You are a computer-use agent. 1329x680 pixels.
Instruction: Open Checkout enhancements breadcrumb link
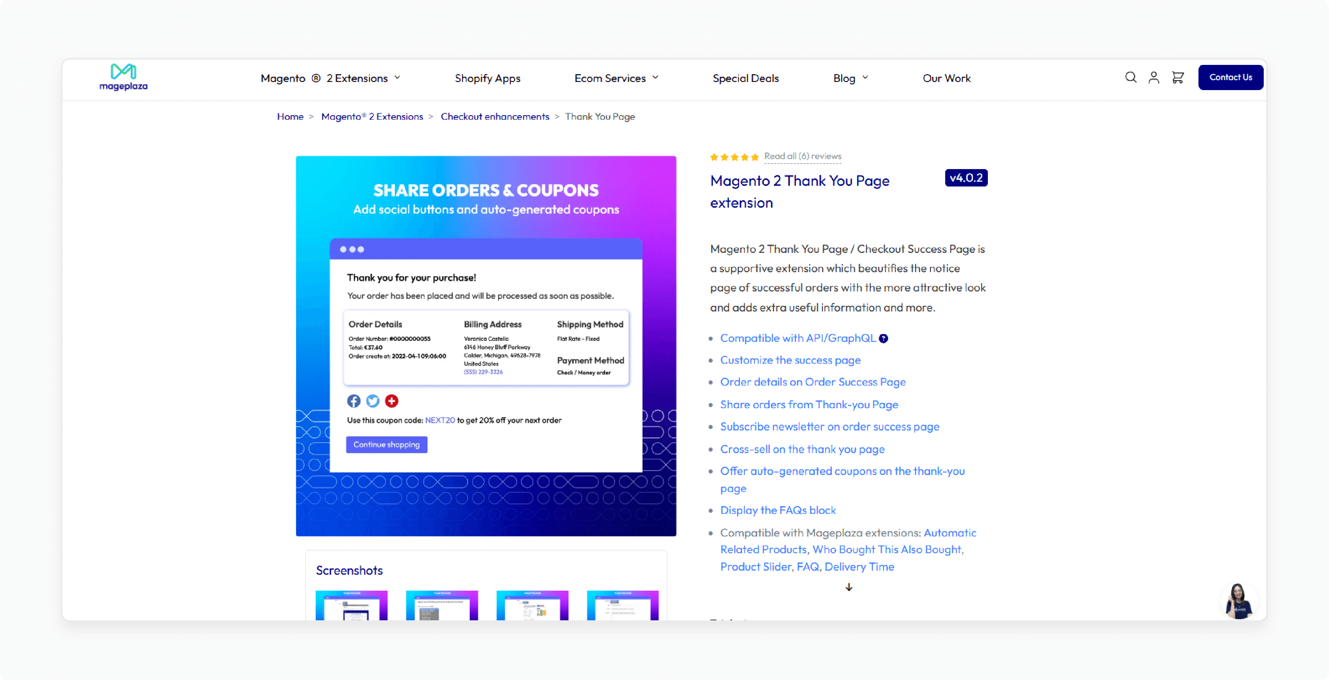tap(495, 116)
